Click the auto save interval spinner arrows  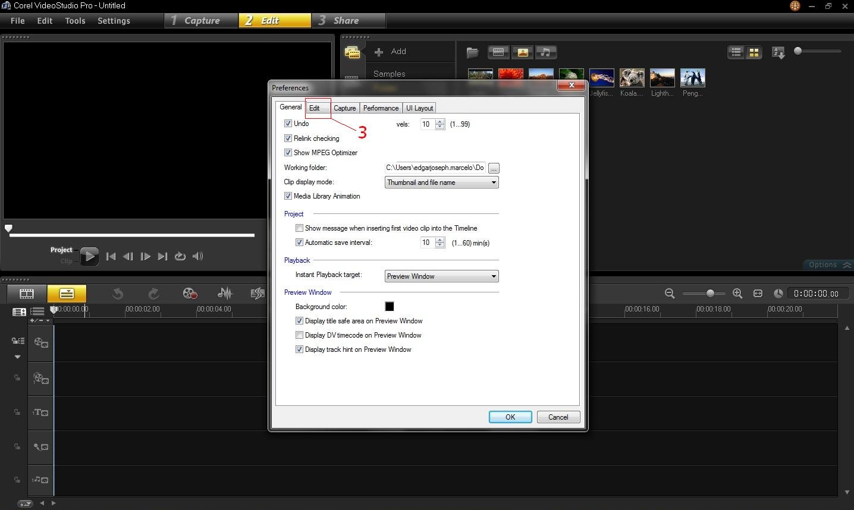tap(439, 243)
